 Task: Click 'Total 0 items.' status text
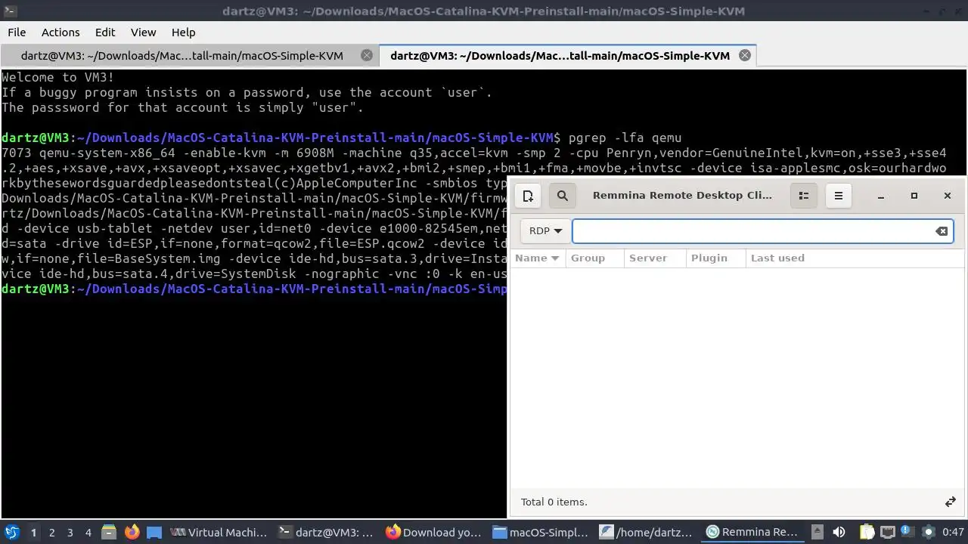point(554,502)
